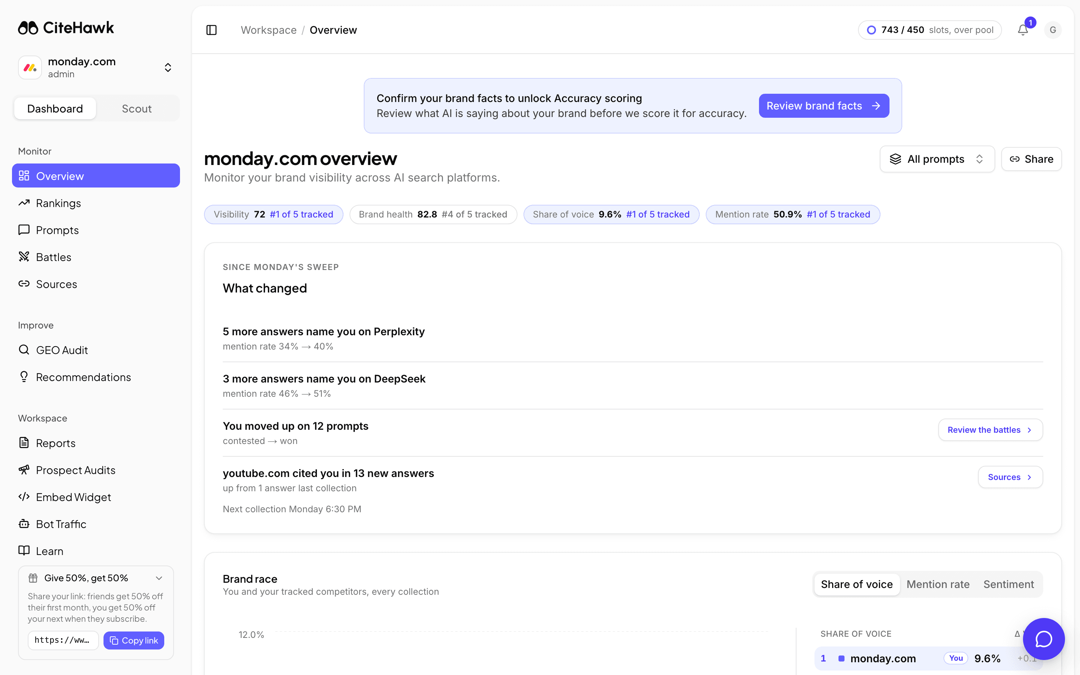The image size is (1080, 675).
Task: Click the Rankings trend icon
Action: coord(24,202)
